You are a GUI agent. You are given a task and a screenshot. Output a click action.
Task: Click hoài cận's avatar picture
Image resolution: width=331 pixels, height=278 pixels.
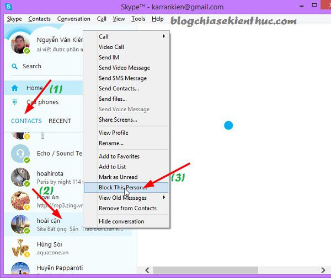(x=20, y=224)
